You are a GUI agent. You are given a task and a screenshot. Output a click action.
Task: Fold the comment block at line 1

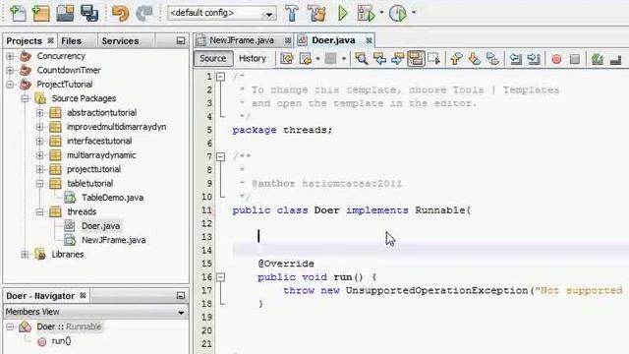[x=220, y=77]
